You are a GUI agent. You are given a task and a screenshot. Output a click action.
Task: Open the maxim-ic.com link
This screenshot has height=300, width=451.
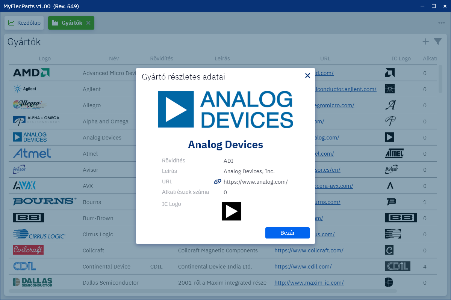309,282
